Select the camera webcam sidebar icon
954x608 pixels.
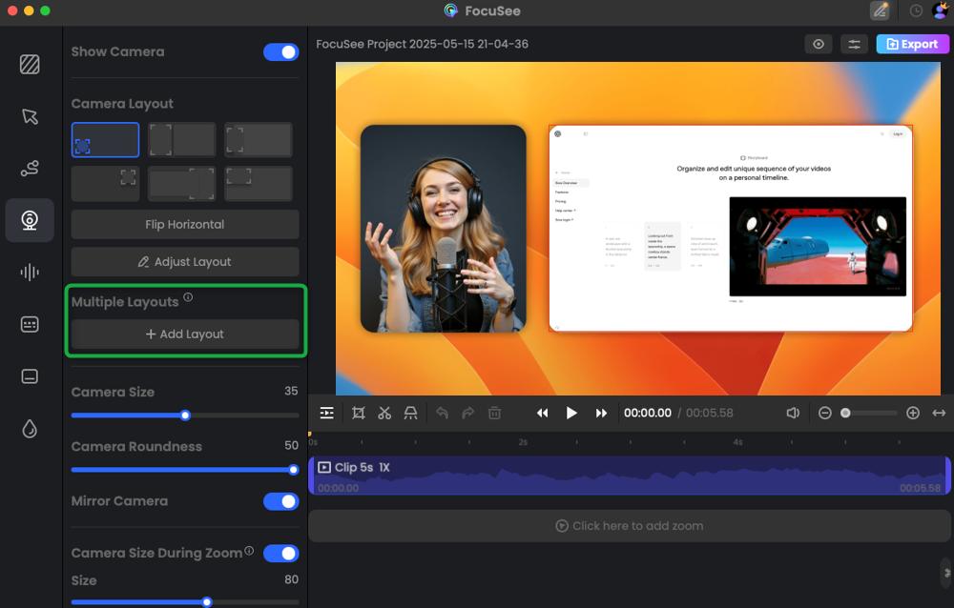[30, 220]
